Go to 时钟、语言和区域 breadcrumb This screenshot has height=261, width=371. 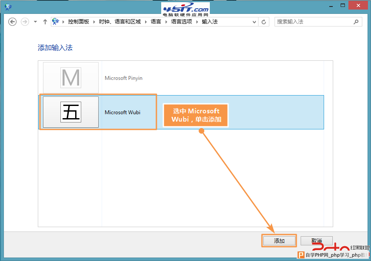119,22
